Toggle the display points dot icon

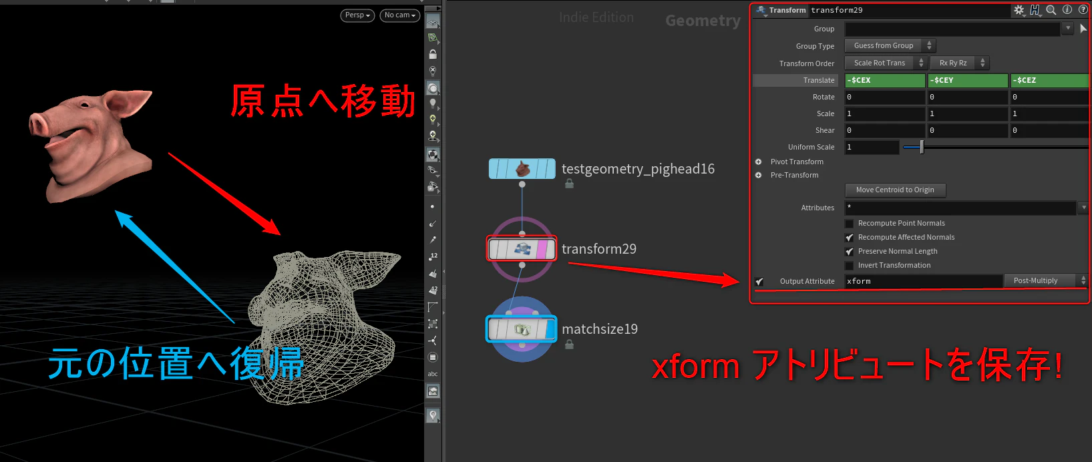433,207
